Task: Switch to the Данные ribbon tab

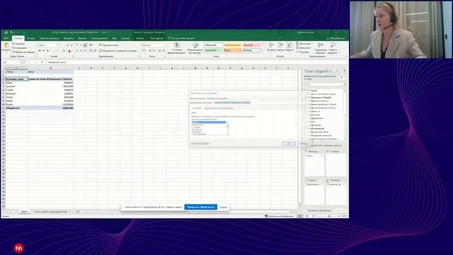Action: click(82, 38)
